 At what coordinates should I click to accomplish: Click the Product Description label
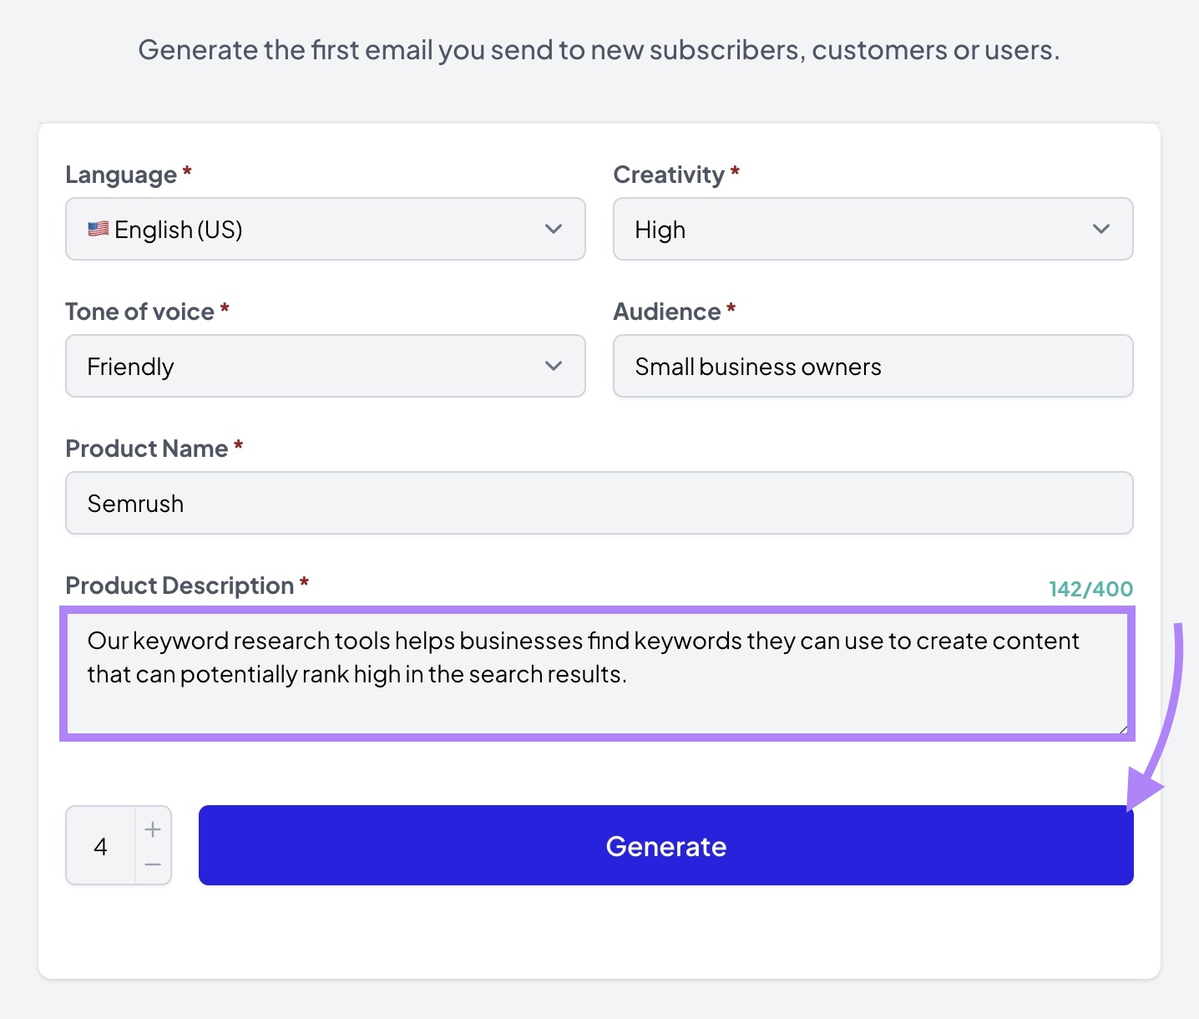pos(180,586)
